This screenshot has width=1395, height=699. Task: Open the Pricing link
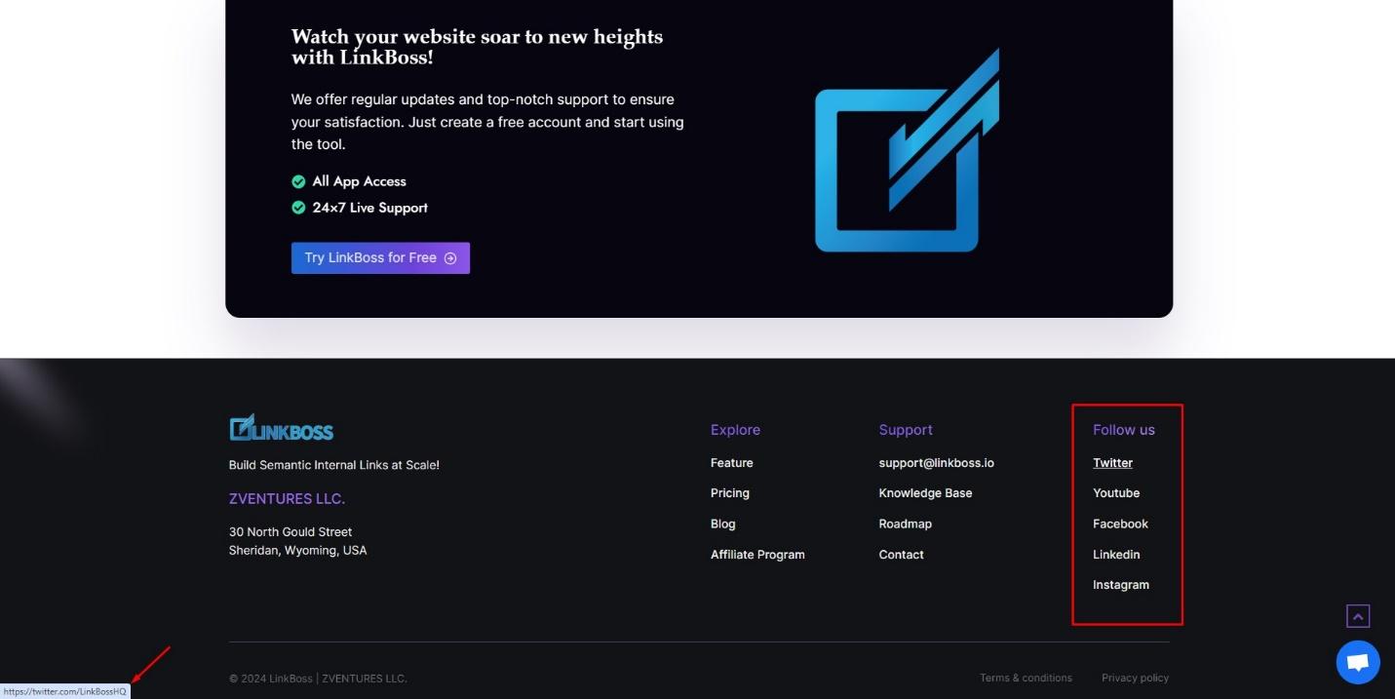(x=729, y=493)
